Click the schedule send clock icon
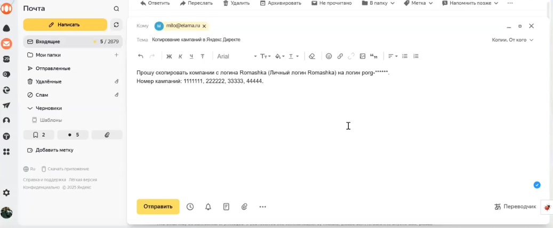The image size is (553, 228). click(190, 207)
